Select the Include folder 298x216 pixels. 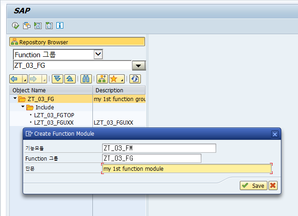coord(40,107)
